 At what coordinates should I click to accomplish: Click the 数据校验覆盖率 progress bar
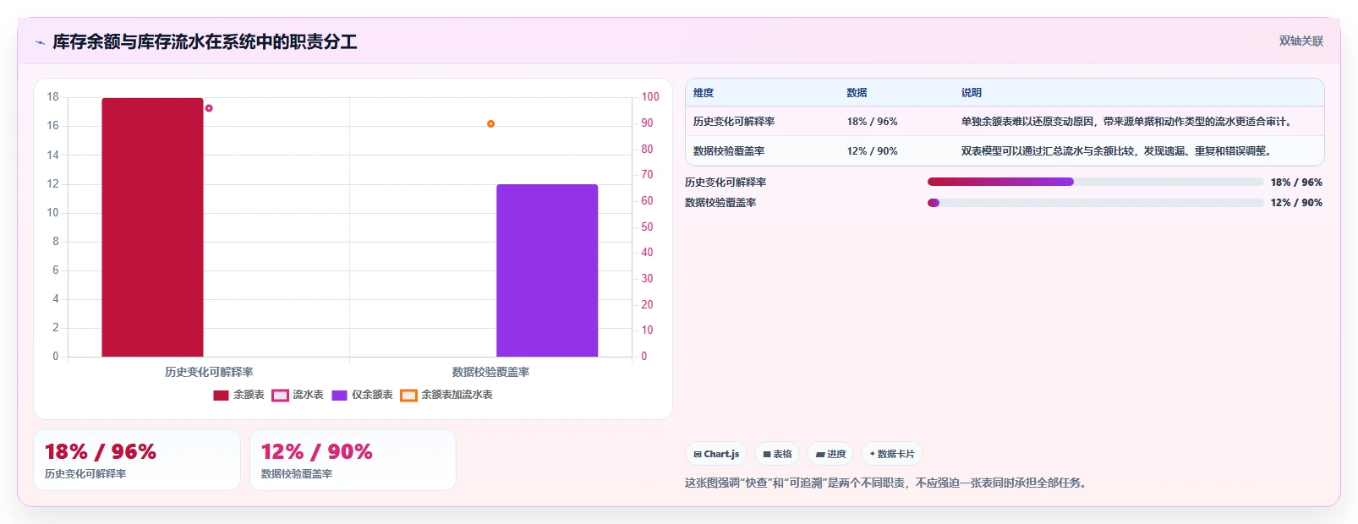[x=1095, y=203]
